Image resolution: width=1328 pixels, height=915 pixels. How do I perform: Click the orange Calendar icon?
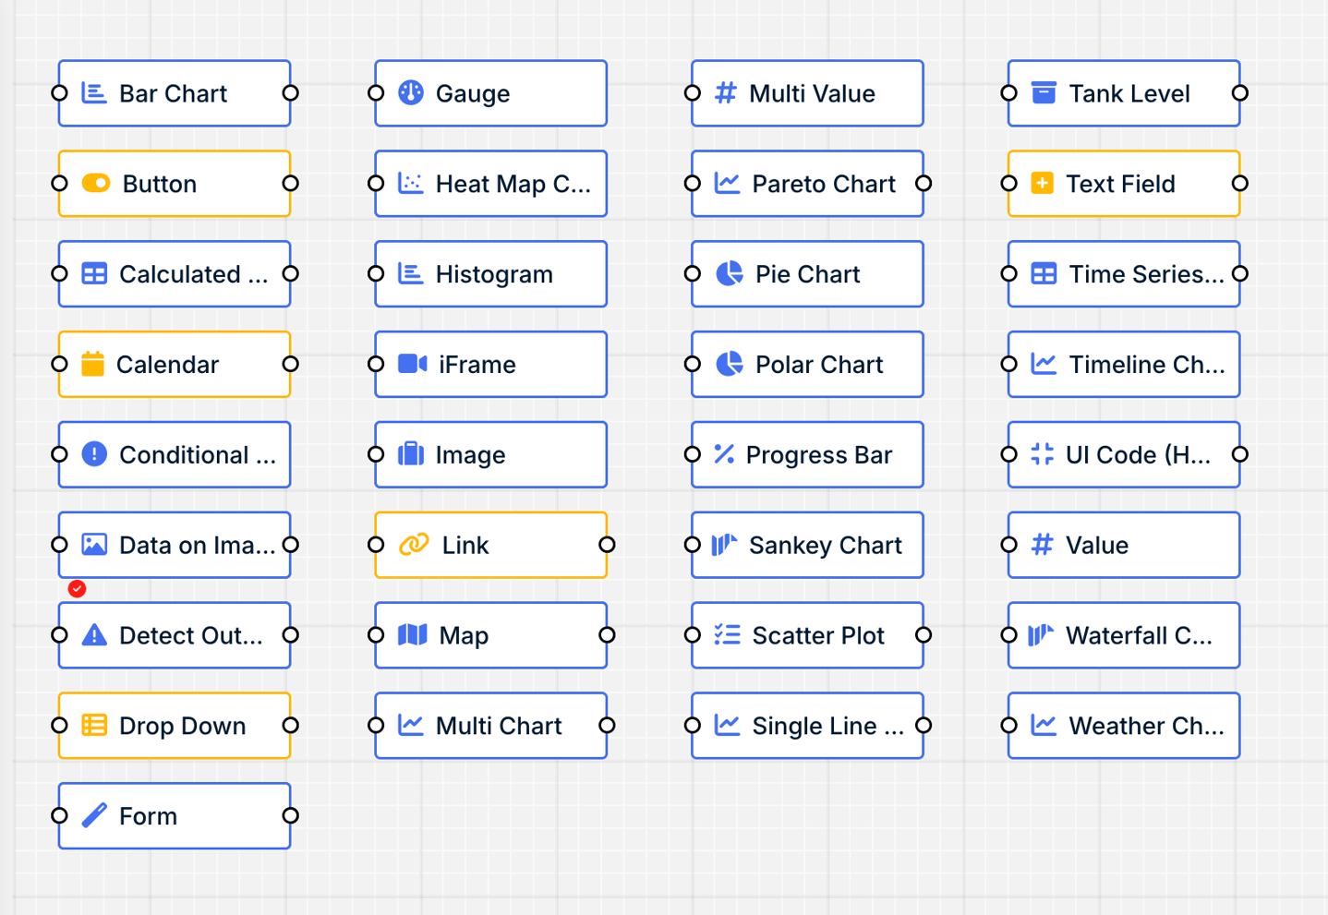point(93,364)
